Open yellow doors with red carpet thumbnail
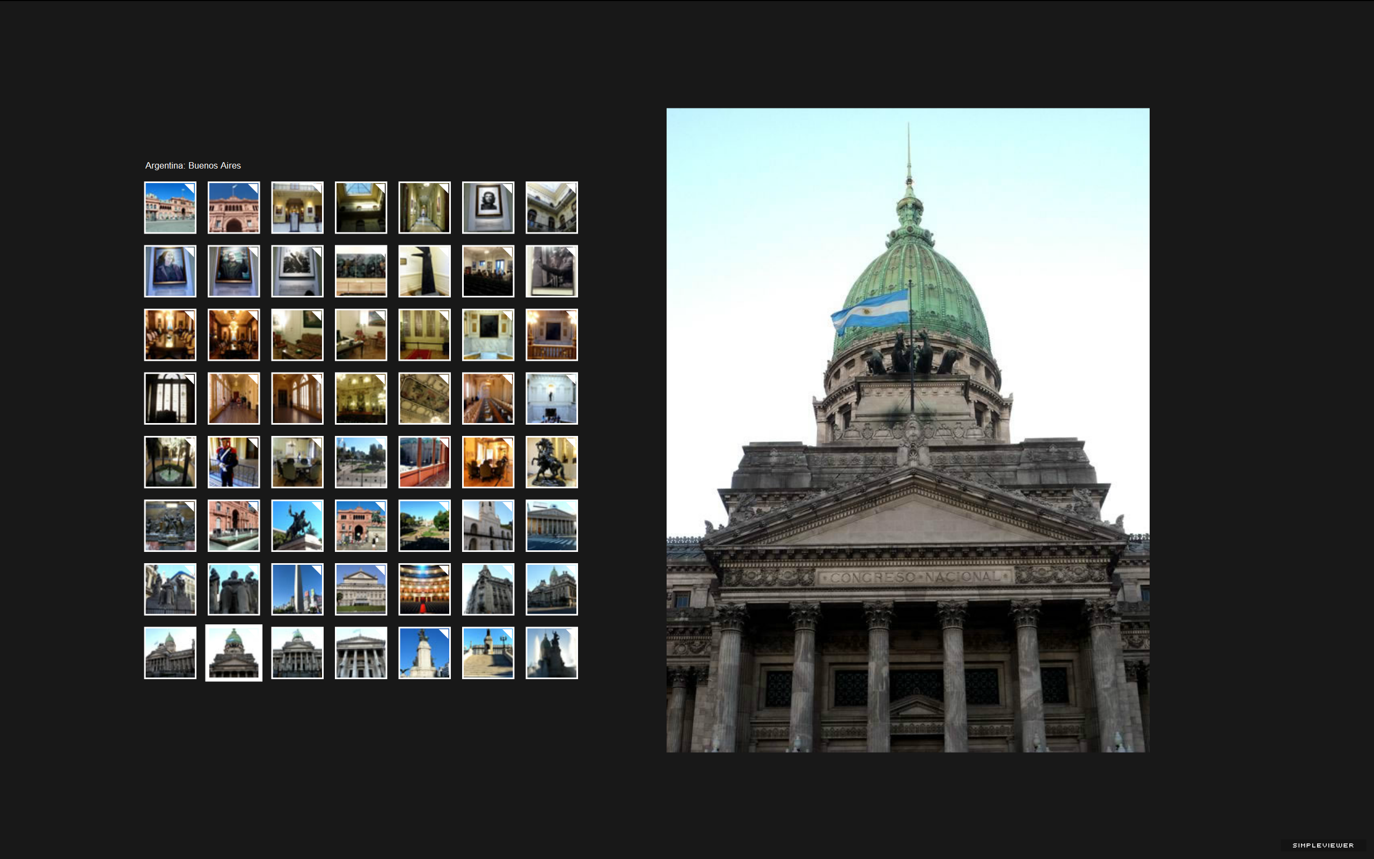1374x859 pixels. click(x=425, y=334)
